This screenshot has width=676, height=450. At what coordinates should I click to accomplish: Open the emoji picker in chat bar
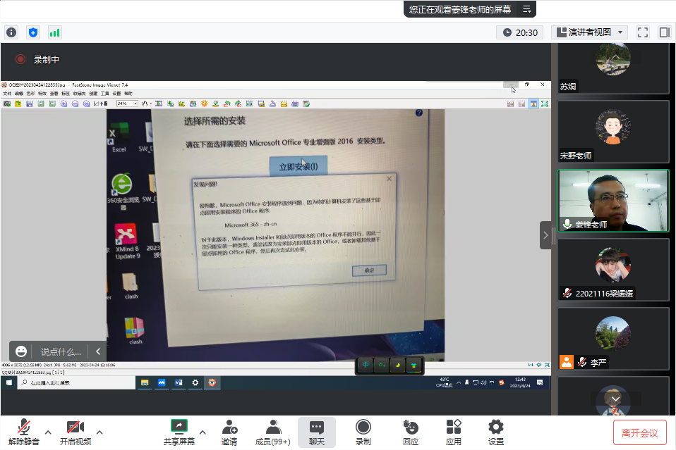coord(21,351)
